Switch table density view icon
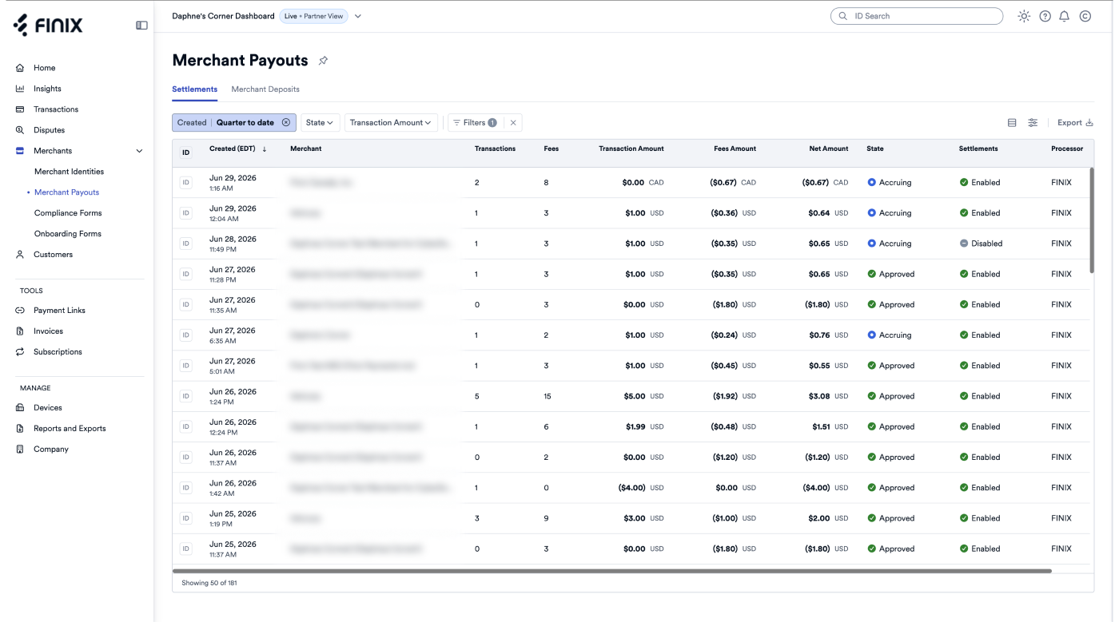Image resolution: width=1119 pixels, height=622 pixels. (x=1012, y=123)
